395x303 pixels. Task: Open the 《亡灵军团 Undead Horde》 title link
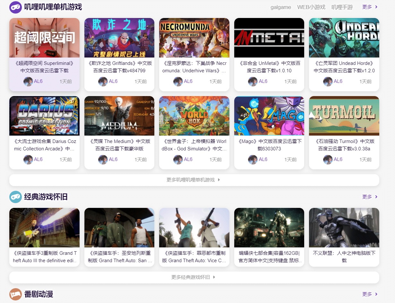click(x=344, y=67)
